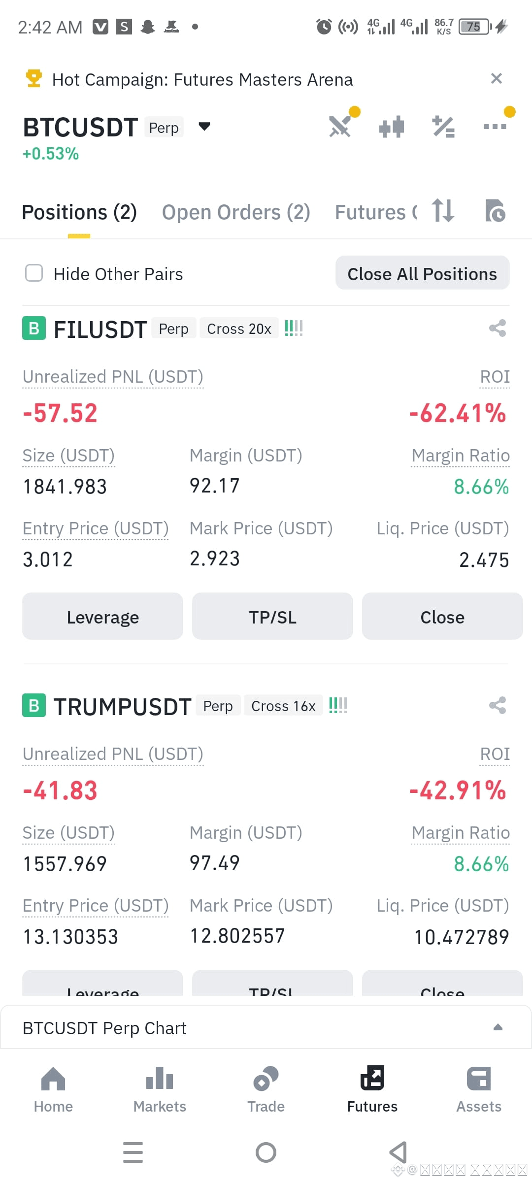Go to the Assets bottom tab
Screen dimensions: 532x1182
pyautogui.click(x=479, y=1089)
